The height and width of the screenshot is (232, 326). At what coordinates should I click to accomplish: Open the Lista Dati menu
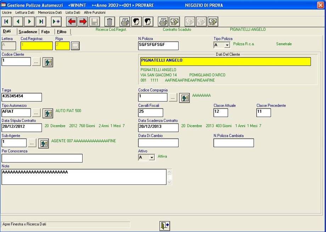pos(73,12)
